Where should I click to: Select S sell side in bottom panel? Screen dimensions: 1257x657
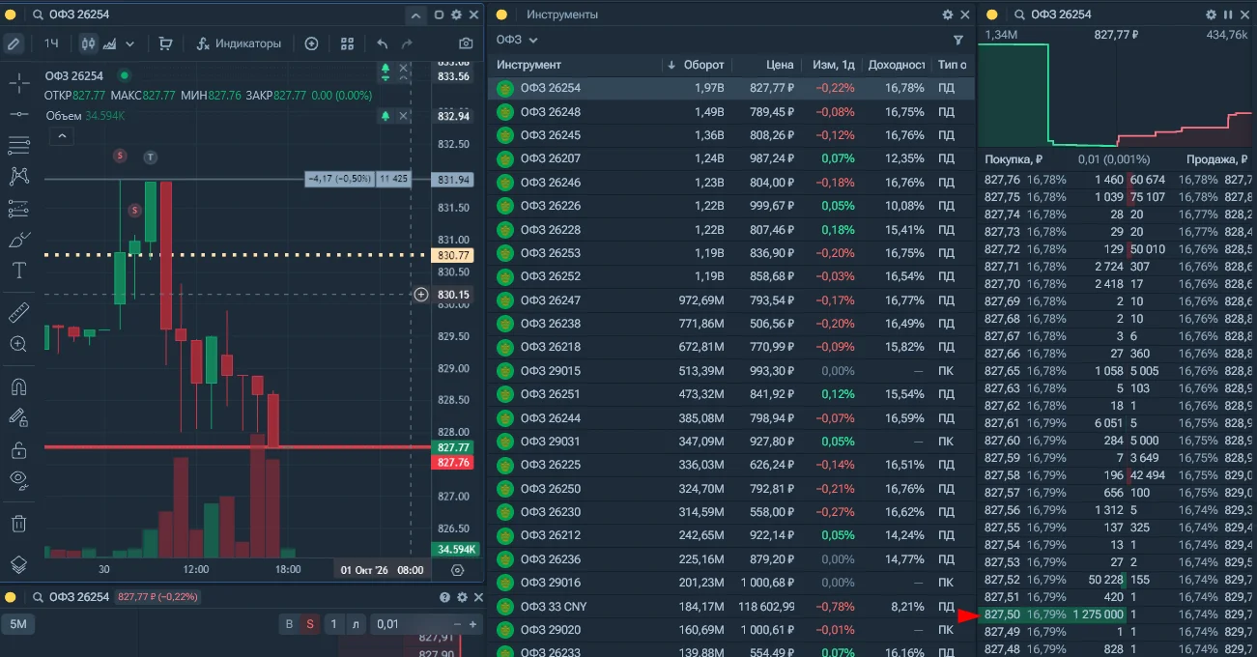tap(310, 624)
